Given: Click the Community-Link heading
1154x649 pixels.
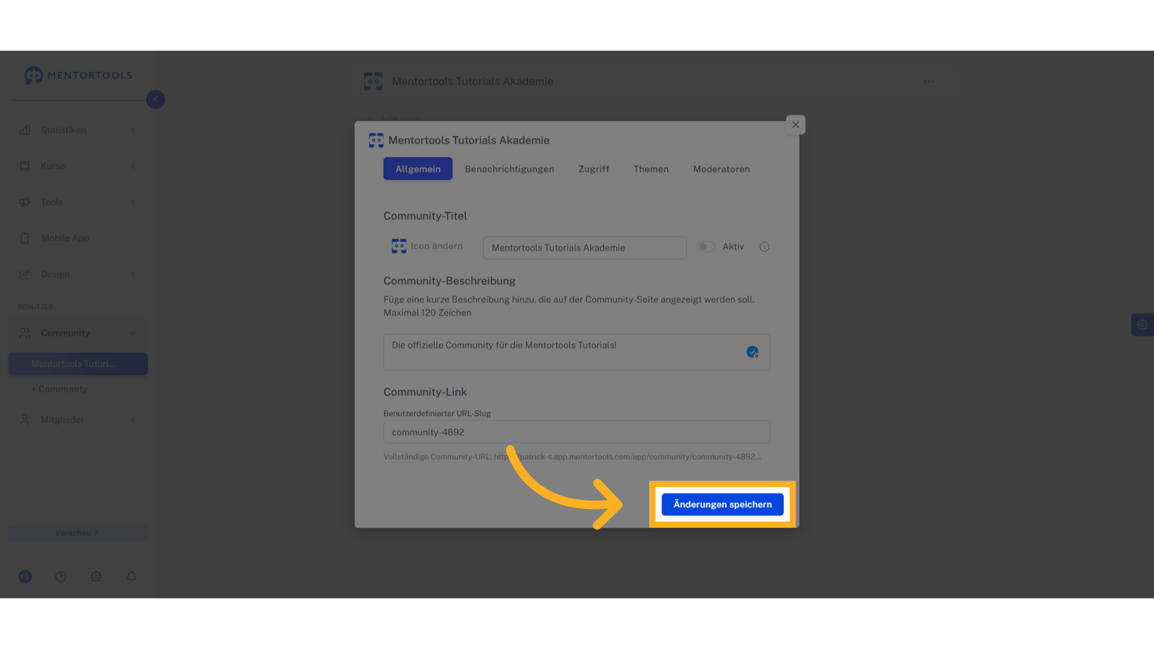Looking at the screenshot, I should tap(425, 392).
